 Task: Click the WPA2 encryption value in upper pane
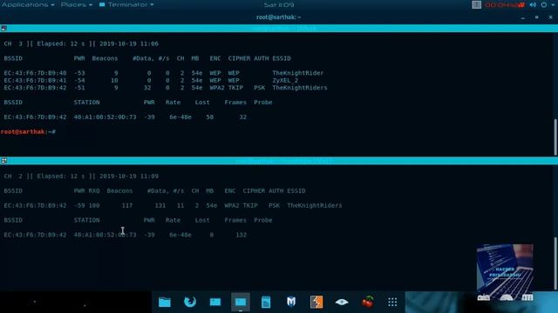(x=217, y=88)
